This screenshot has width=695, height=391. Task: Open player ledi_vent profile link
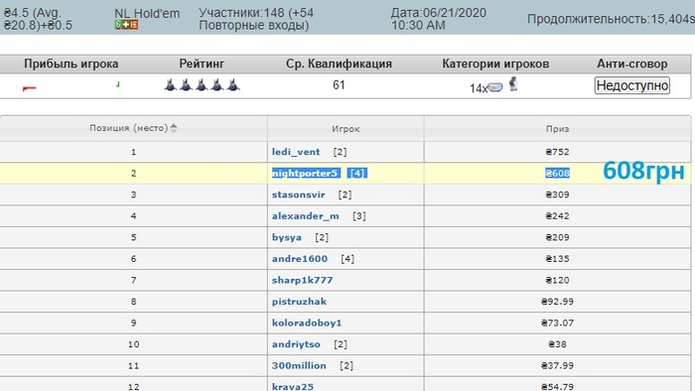tap(296, 152)
